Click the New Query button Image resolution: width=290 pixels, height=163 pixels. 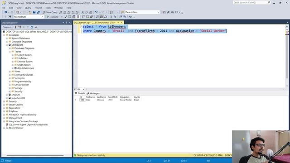coord(50,12)
